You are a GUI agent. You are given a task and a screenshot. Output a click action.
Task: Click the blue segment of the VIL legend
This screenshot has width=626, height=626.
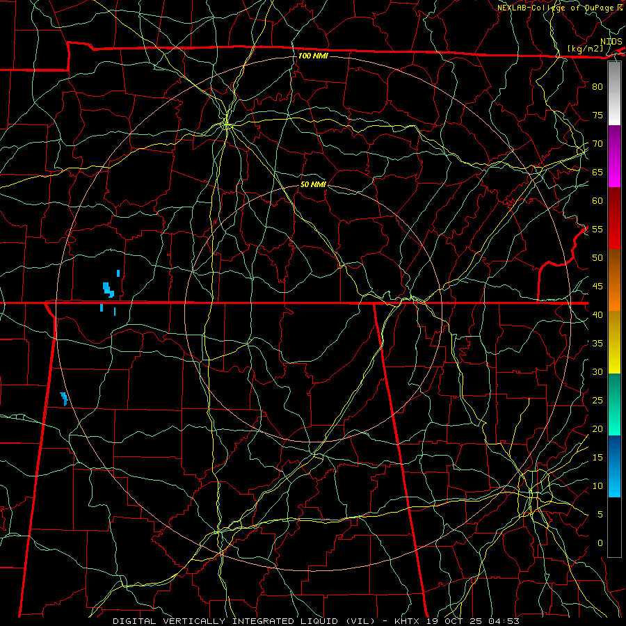[x=614, y=466]
